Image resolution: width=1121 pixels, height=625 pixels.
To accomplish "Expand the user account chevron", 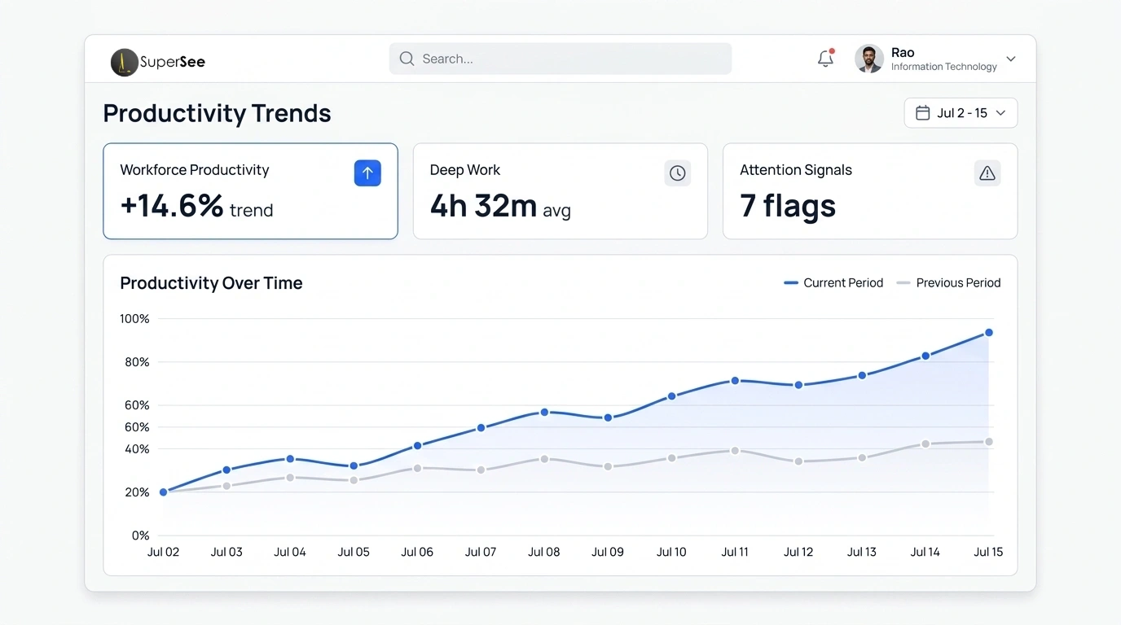I will coord(1011,59).
